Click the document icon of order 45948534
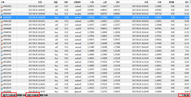The image size is (191, 97). click(x=2, y=32)
